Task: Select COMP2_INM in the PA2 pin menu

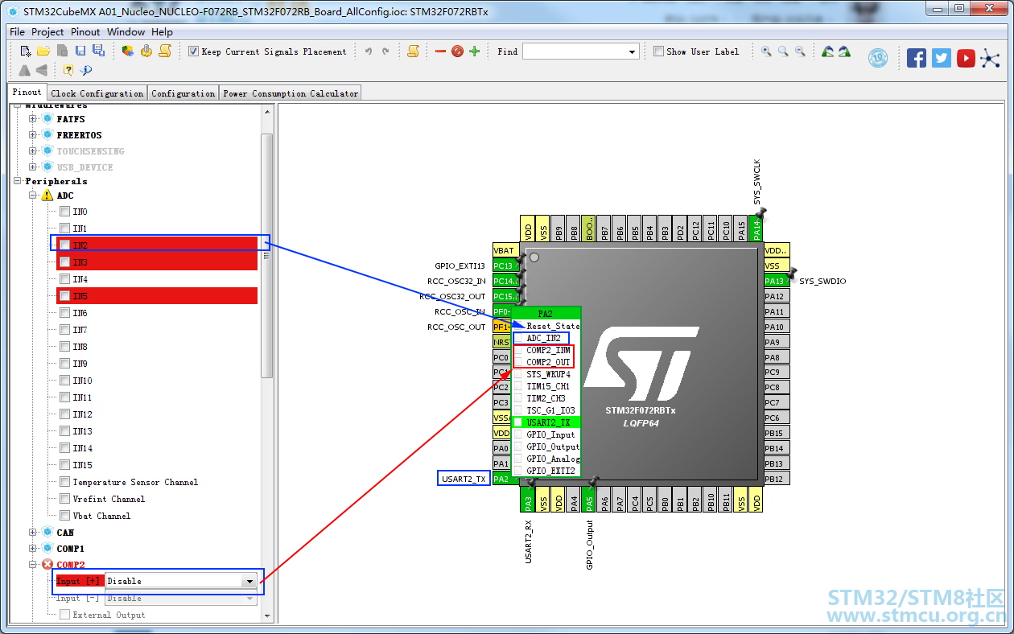Action: [548, 350]
